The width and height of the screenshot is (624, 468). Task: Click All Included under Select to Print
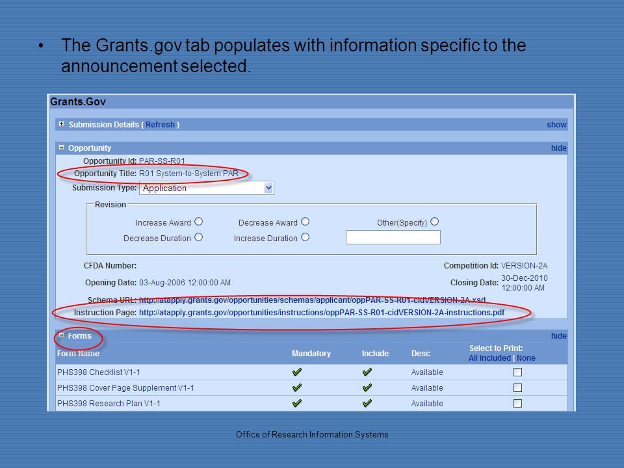coord(489,357)
